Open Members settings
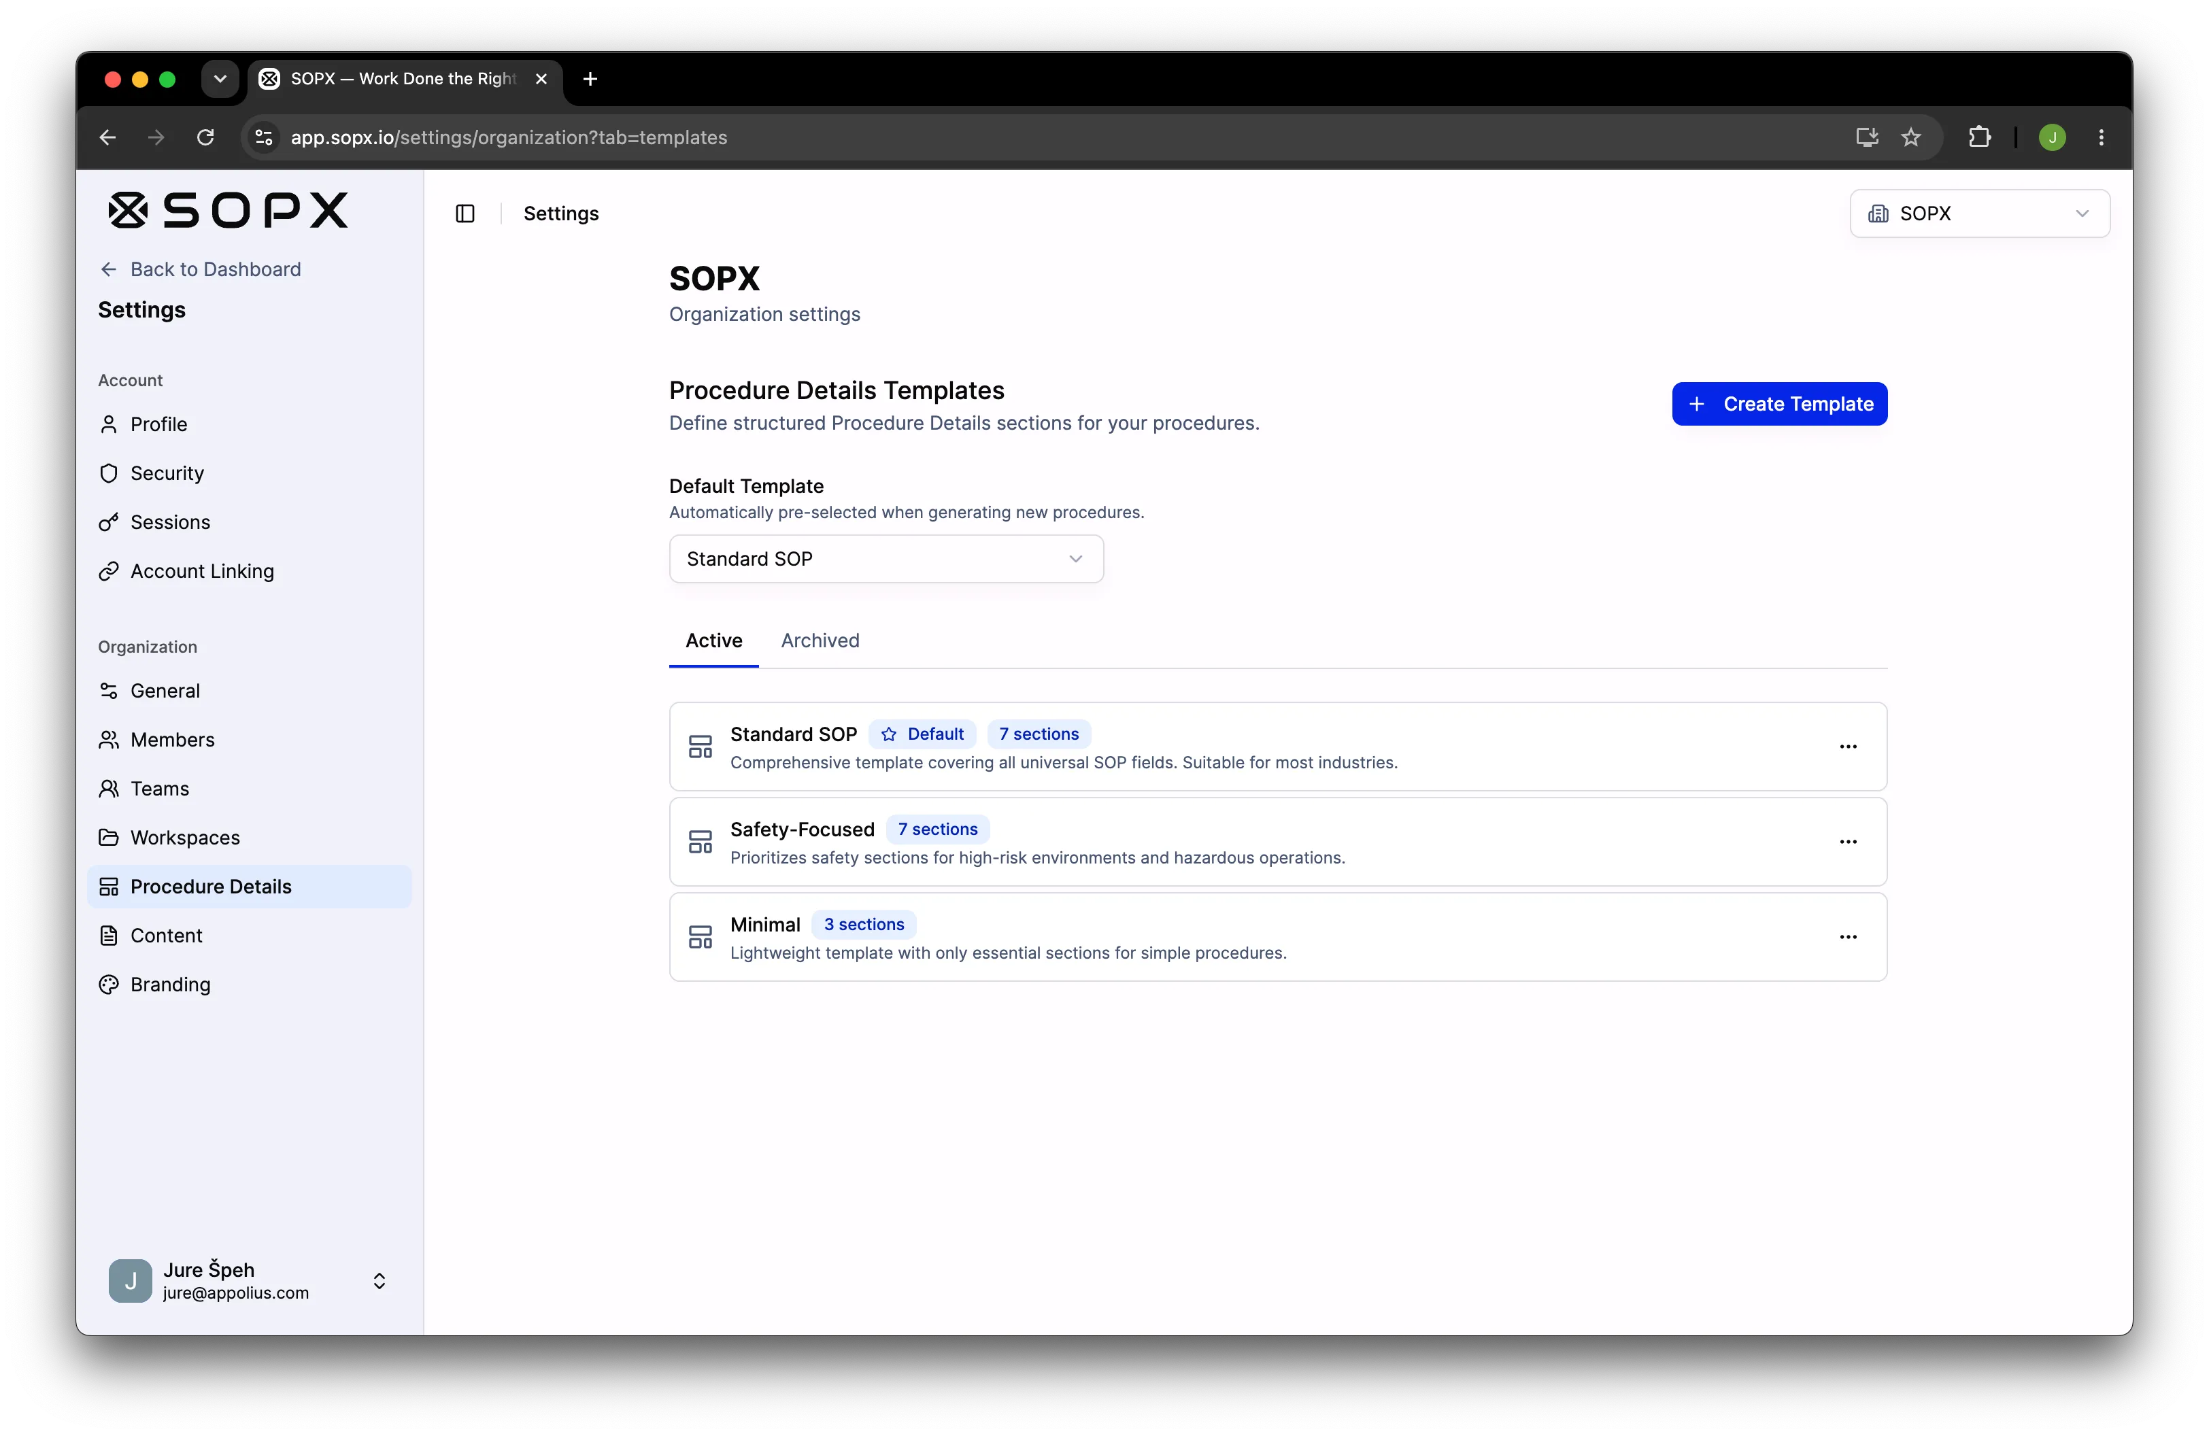The image size is (2209, 1436). coord(249,739)
